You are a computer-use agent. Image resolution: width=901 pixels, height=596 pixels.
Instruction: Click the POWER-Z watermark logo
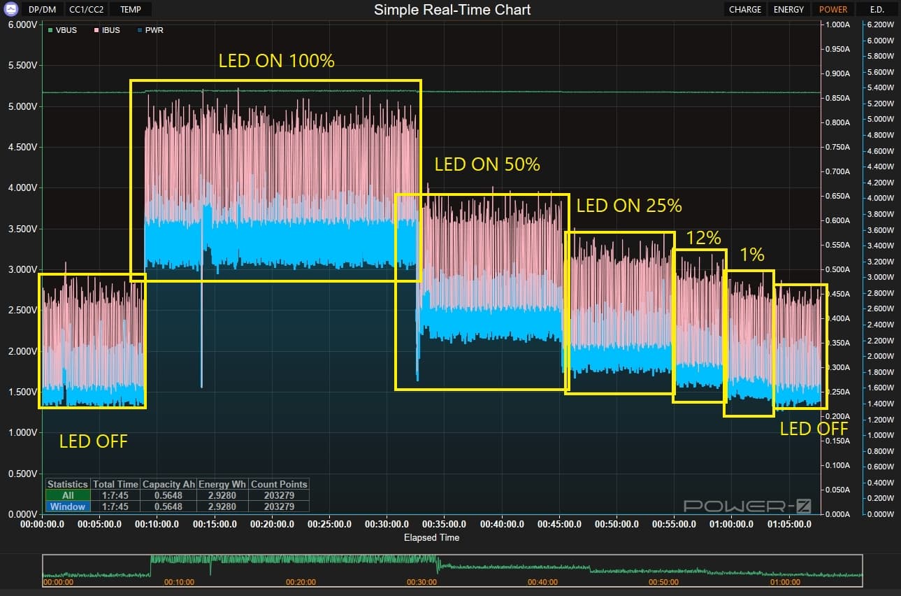click(747, 506)
